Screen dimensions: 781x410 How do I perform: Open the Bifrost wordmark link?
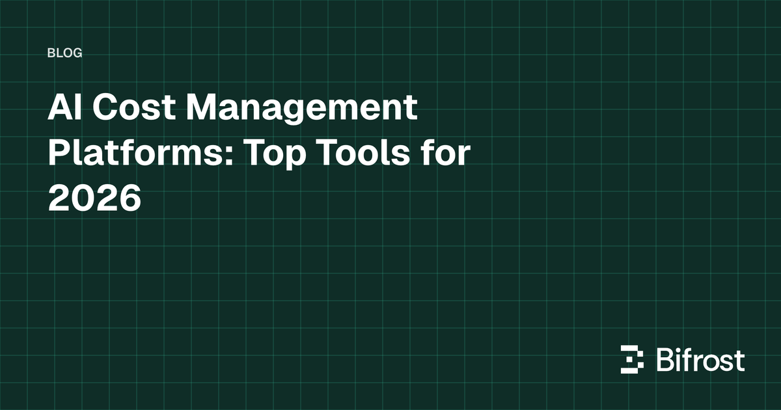click(700, 358)
